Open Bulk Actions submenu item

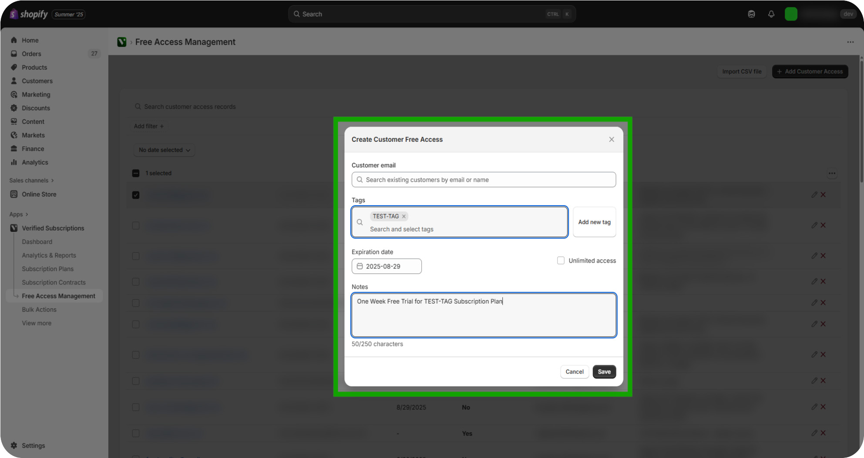point(39,309)
